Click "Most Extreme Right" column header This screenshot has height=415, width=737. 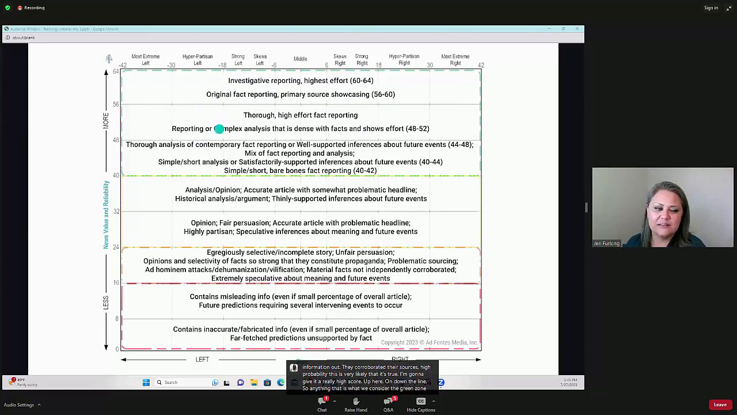click(x=455, y=60)
